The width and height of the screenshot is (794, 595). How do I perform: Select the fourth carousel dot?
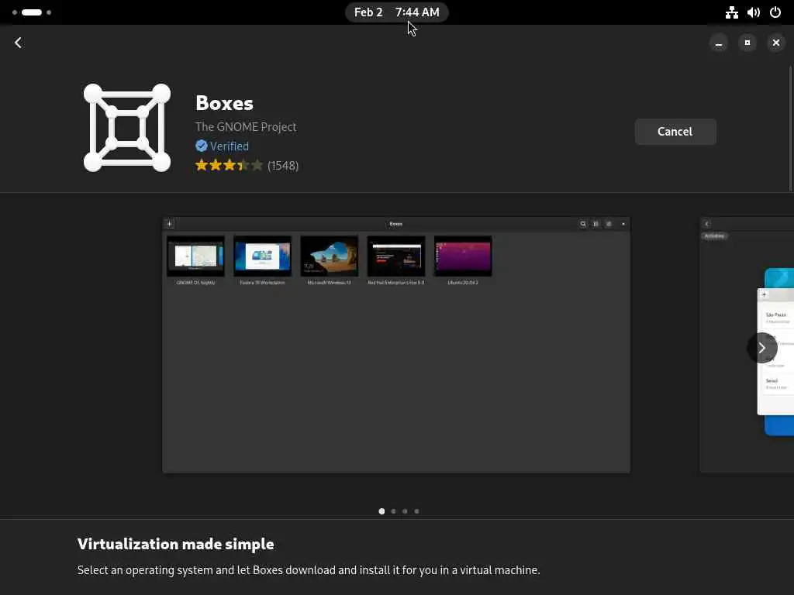(x=416, y=511)
